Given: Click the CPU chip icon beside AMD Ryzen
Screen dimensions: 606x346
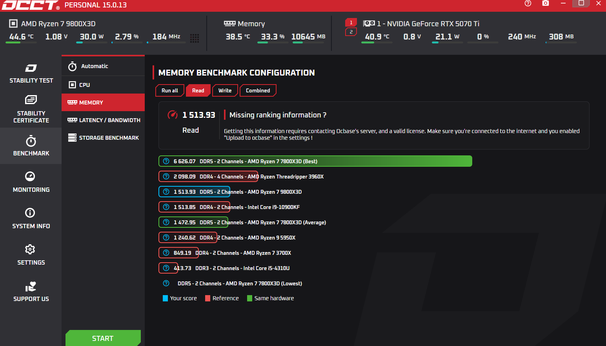Looking at the screenshot, I should point(13,23).
